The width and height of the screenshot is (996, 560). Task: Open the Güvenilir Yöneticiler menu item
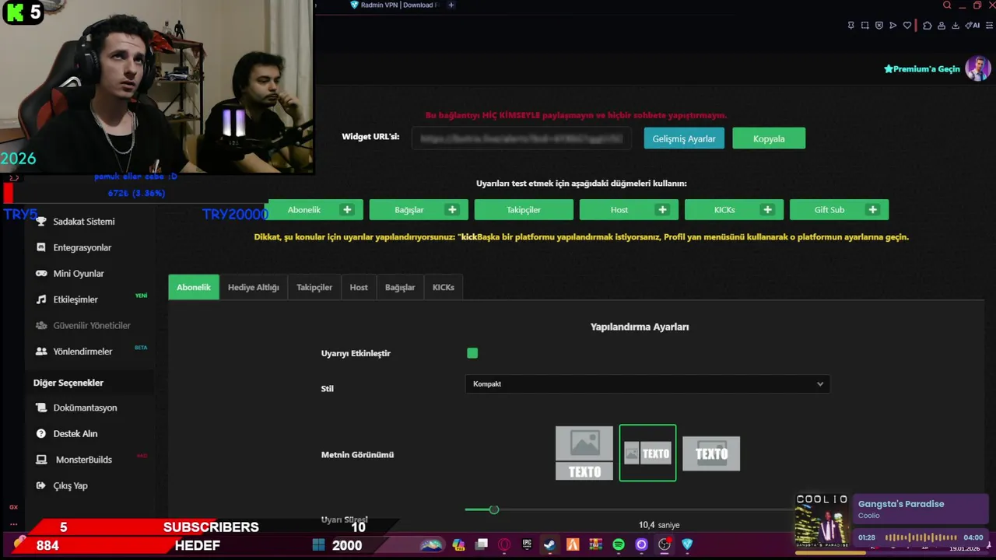pyautogui.click(x=92, y=326)
